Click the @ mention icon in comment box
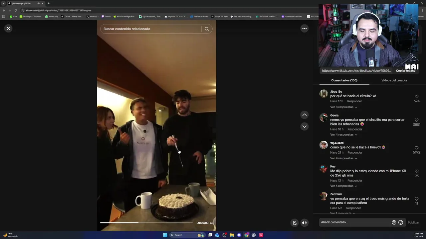 pyautogui.click(x=394, y=222)
